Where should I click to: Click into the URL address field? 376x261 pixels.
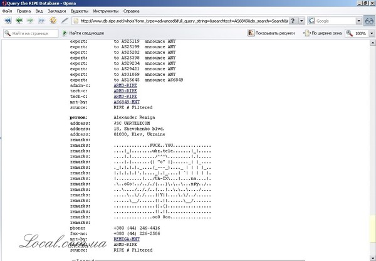184,21
